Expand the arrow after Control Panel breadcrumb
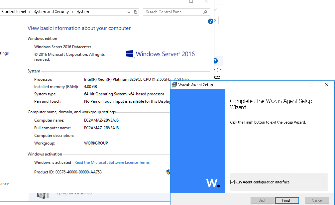Image resolution: width=335 pixels, height=205 pixels. click(x=29, y=12)
